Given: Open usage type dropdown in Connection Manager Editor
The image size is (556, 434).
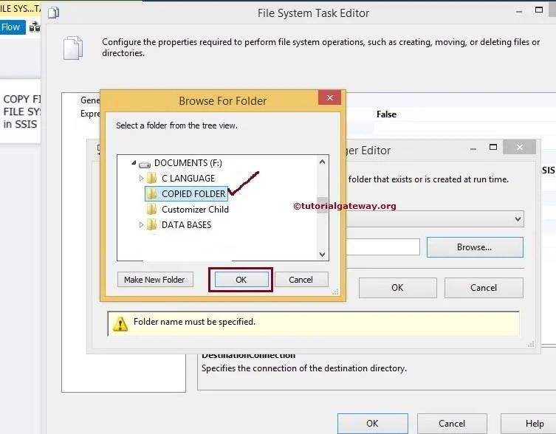Looking at the screenshot, I should (518, 219).
